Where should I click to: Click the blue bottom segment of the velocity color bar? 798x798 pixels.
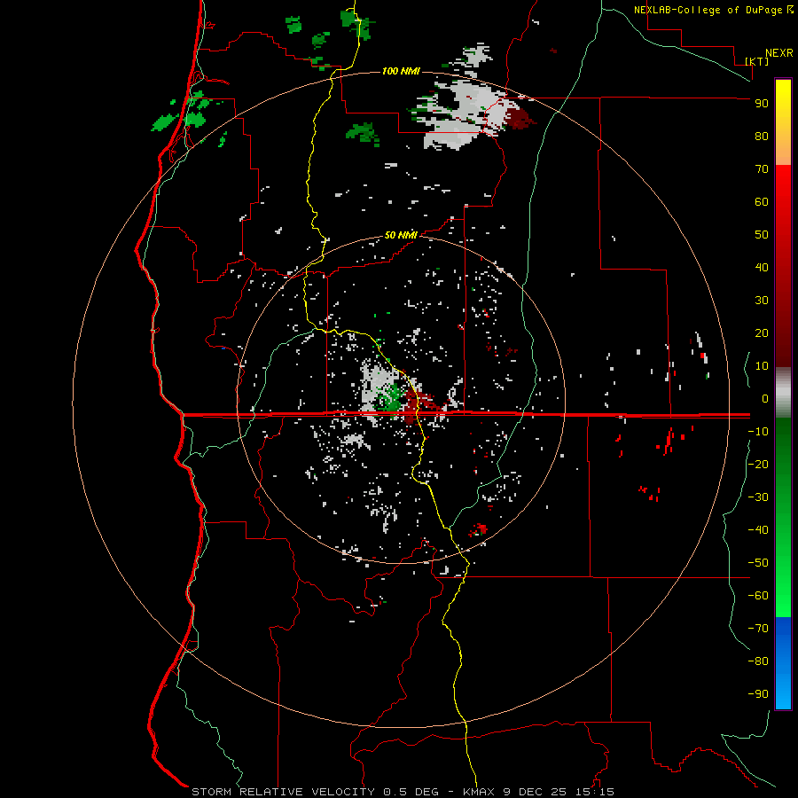point(783,663)
